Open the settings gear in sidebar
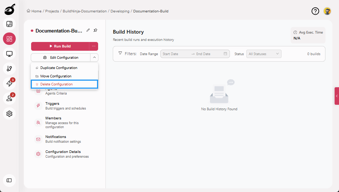The height and width of the screenshot is (192, 339). pos(9,114)
